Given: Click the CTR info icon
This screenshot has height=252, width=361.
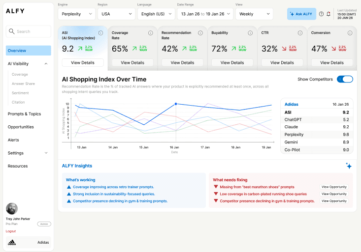Looking at the screenshot, I should coord(300,33).
